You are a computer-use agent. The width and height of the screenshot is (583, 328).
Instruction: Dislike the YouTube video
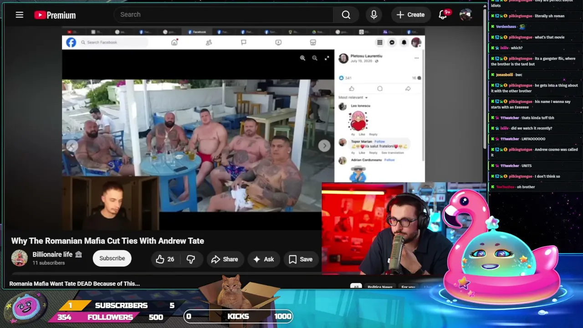tap(191, 259)
